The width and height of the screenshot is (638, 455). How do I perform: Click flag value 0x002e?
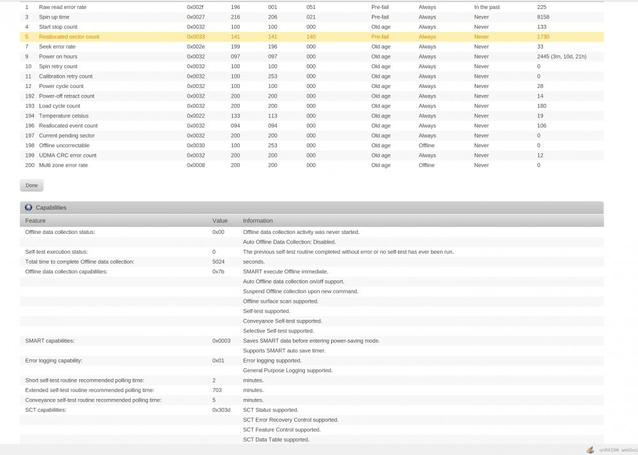pyautogui.click(x=196, y=47)
